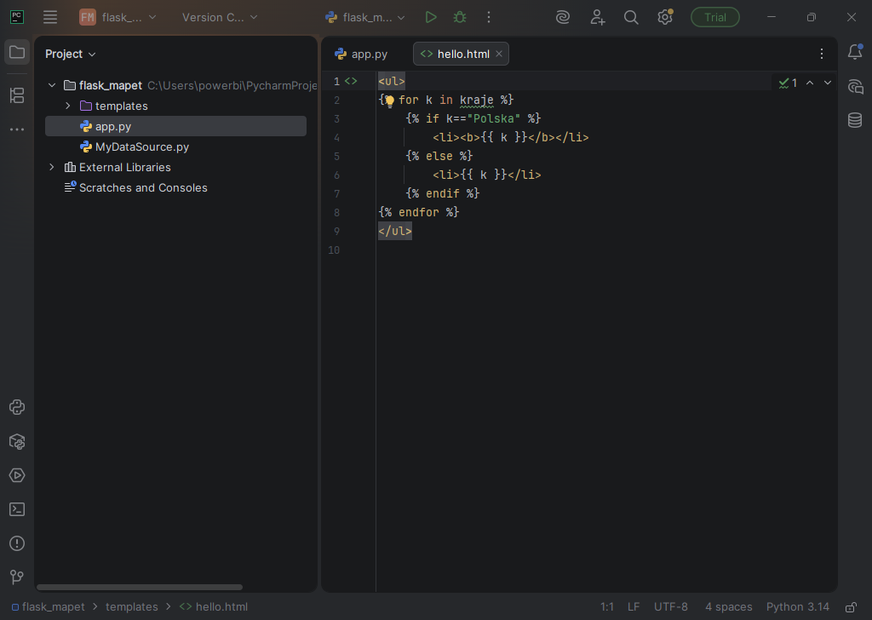The image size is (872, 620).
Task: Click the HTML tag gutter icon on line 1
Action: 351,81
